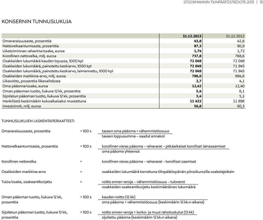Click the column header '31.12.2013'
The image size is (263, 220).
[192, 36]
